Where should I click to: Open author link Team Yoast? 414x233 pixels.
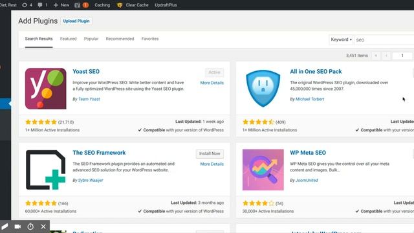click(x=89, y=99)
